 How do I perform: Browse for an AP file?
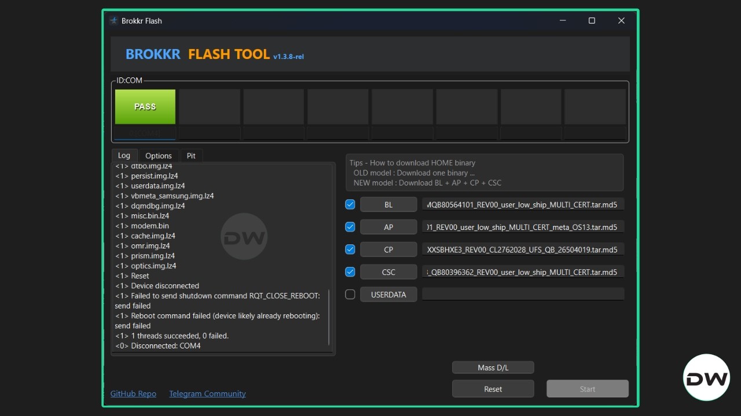pyautogui.click(x=388, y=227)
